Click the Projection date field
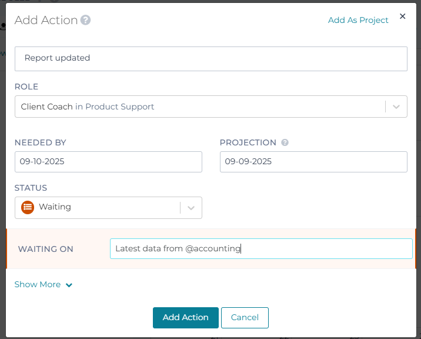This screenshot has width=421, height=339. 313,161
